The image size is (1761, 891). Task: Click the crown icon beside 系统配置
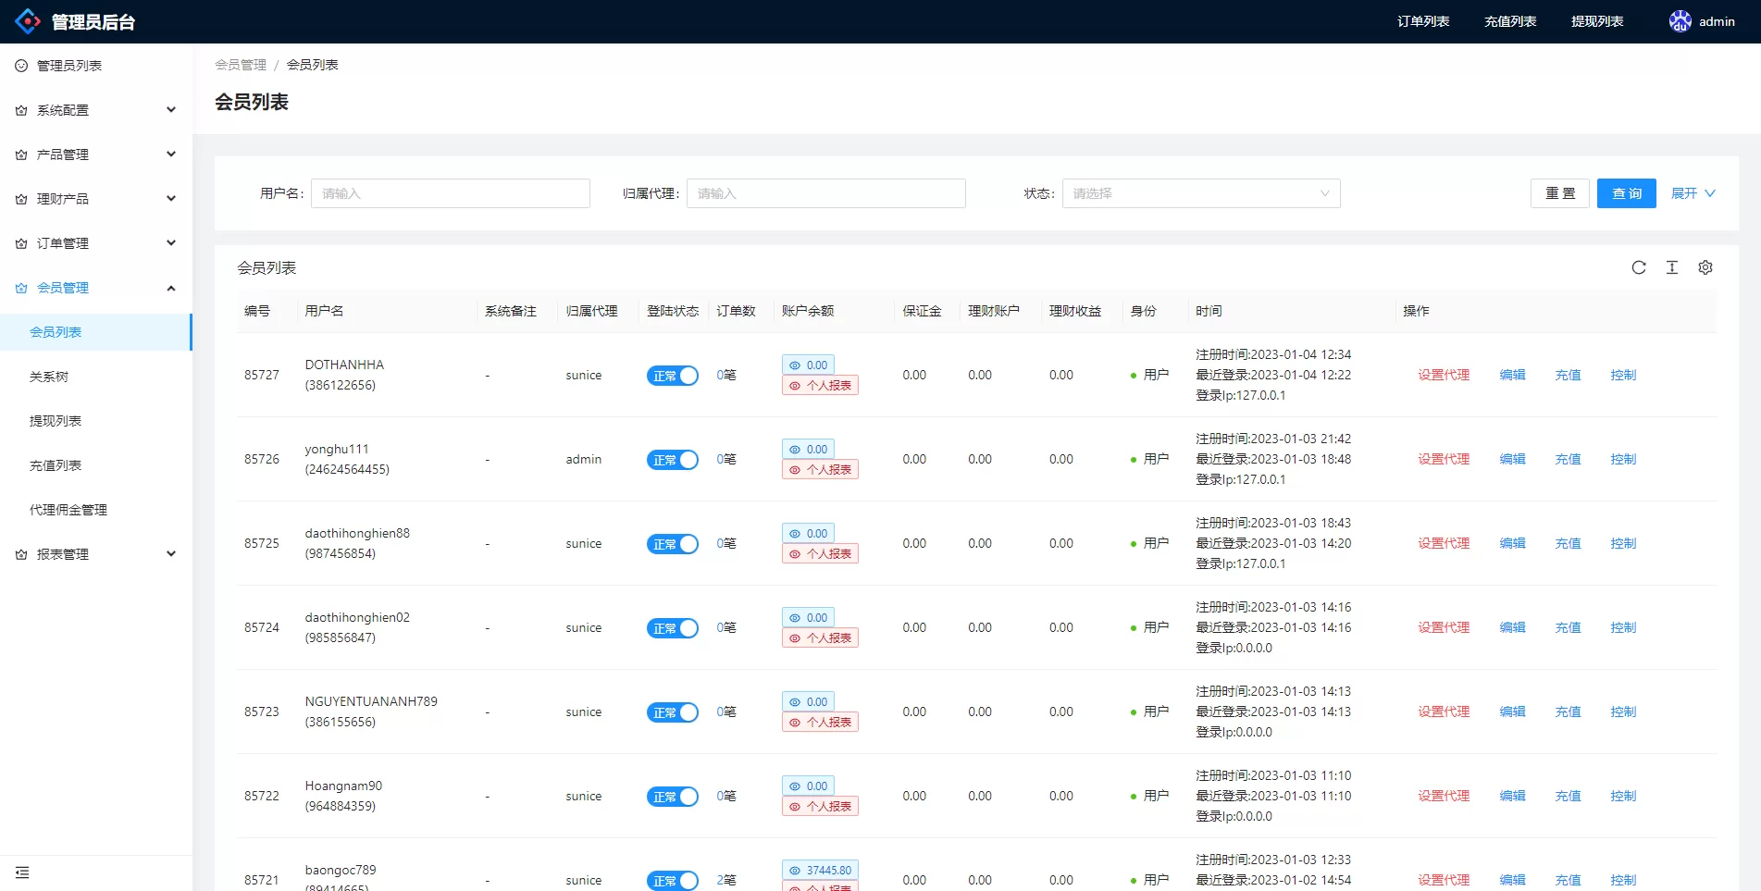21,110
